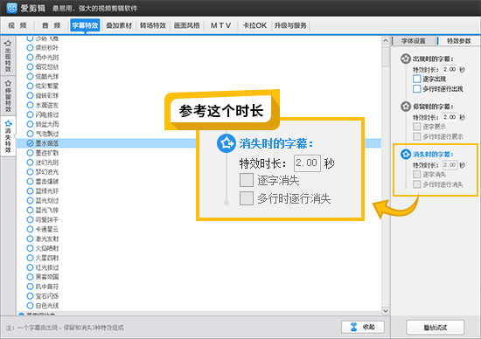481x339 pixels.
Task: Click the effect list scrollbar thumb
Action: click(386, 56)
